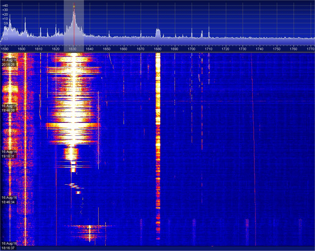Click the grey passband region around 1630
Image resolution: width=315 pixels, height=251 pixels.
68,18
